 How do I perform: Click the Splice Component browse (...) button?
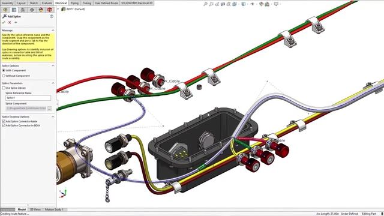[x=49, y=108]
